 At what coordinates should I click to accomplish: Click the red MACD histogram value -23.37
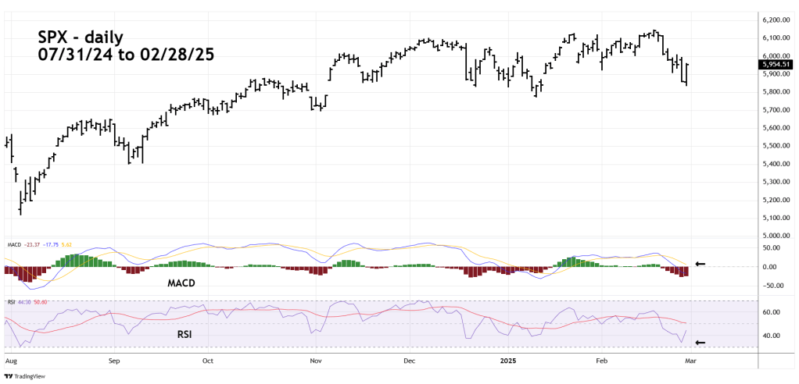[30, 245]
